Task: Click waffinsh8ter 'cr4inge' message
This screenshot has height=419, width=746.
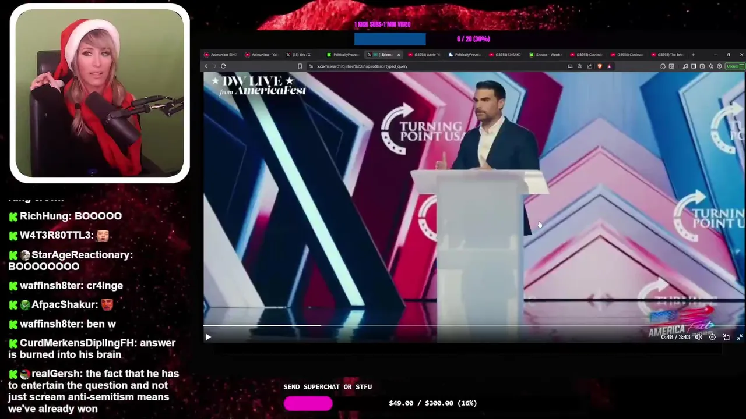Action: [65, 286]
